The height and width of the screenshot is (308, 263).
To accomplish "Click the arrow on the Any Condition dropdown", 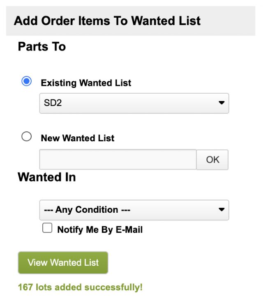I will 221,210.
